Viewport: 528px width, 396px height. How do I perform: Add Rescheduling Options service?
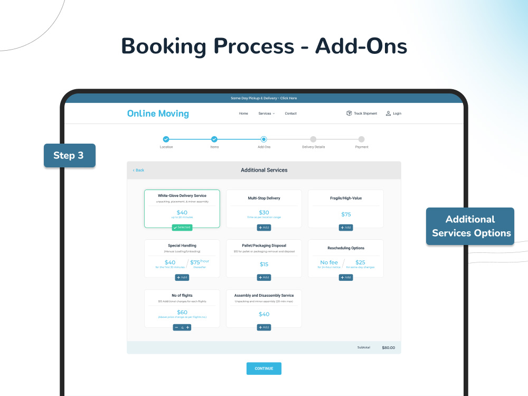[346, 278]
